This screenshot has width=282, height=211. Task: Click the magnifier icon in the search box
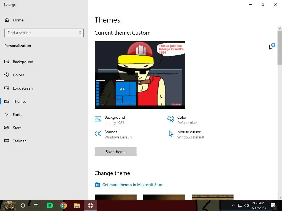pyautogui.click(x=80, y=33)
